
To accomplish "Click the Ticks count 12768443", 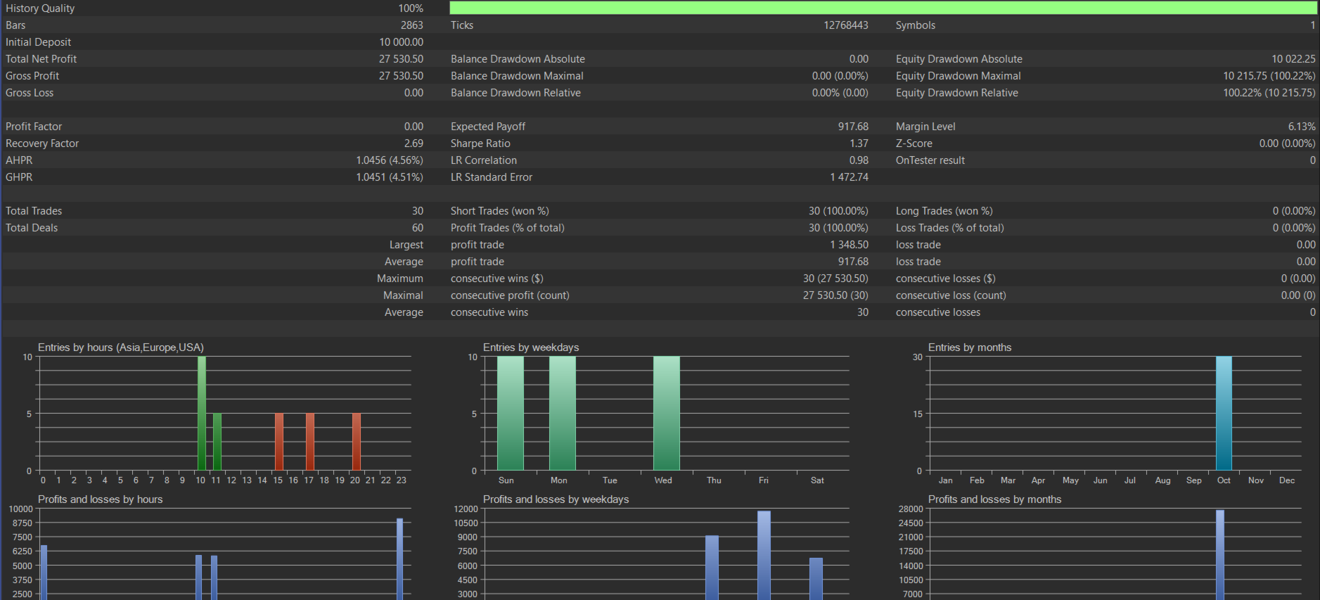I will [x=845, y=25].
